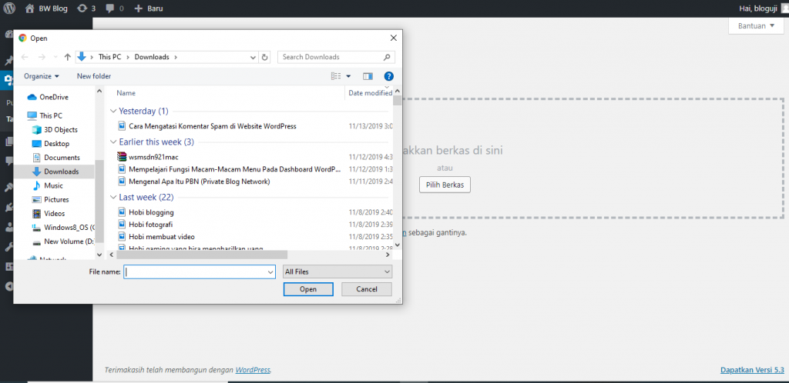Refresh the Downloads folder
The width and height of the screenshot is (789, 383).
(266, 57)
